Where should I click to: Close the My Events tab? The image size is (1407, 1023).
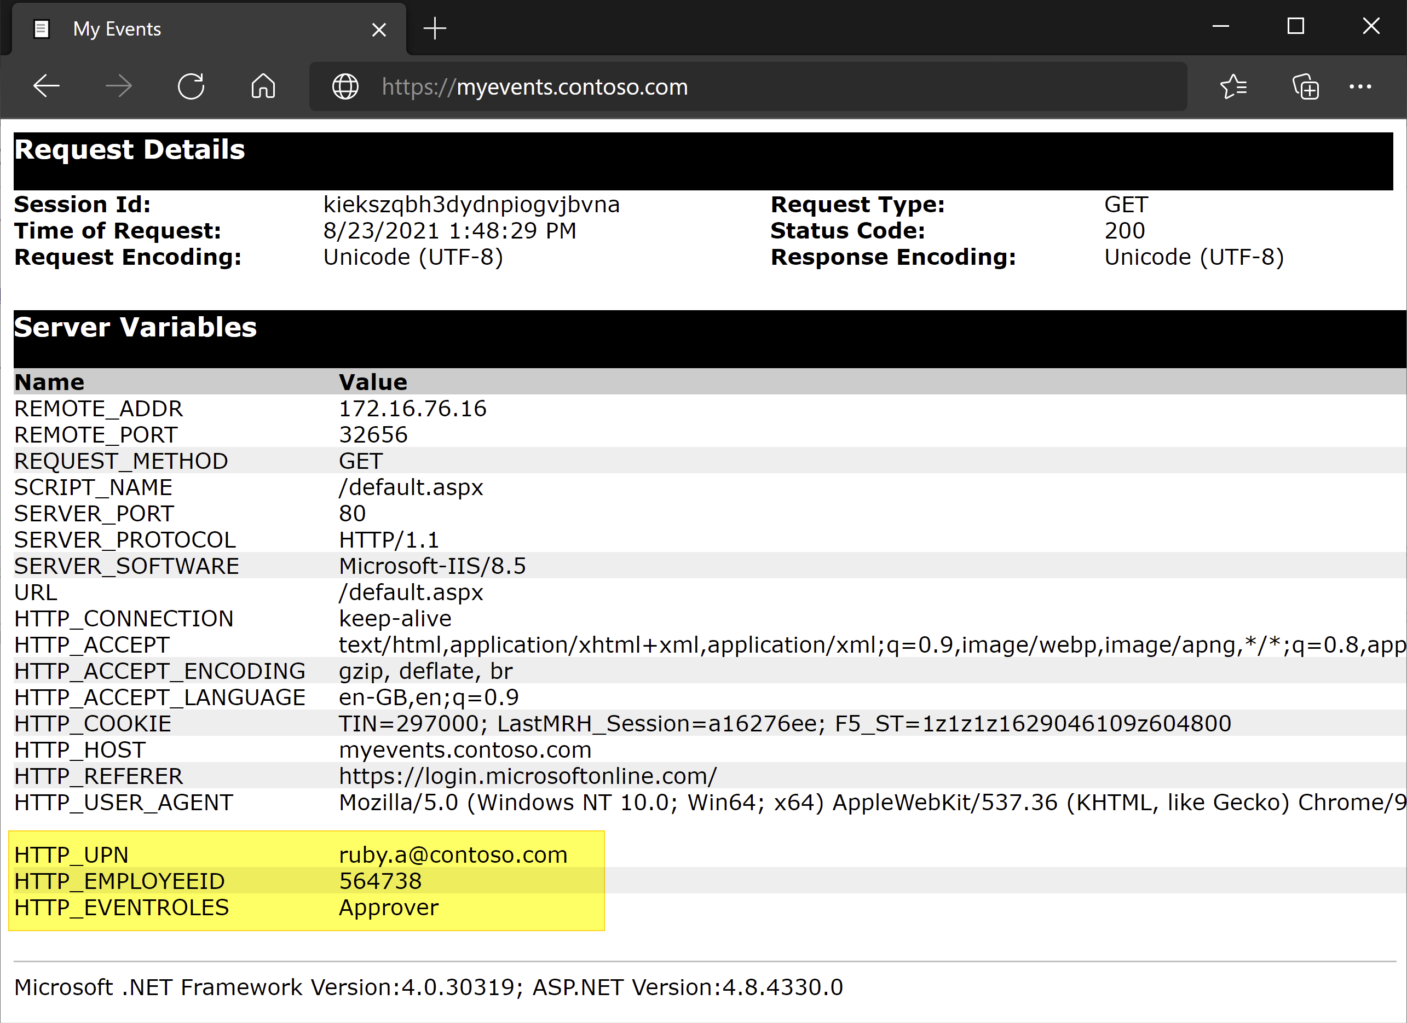(x=379, y=29)
